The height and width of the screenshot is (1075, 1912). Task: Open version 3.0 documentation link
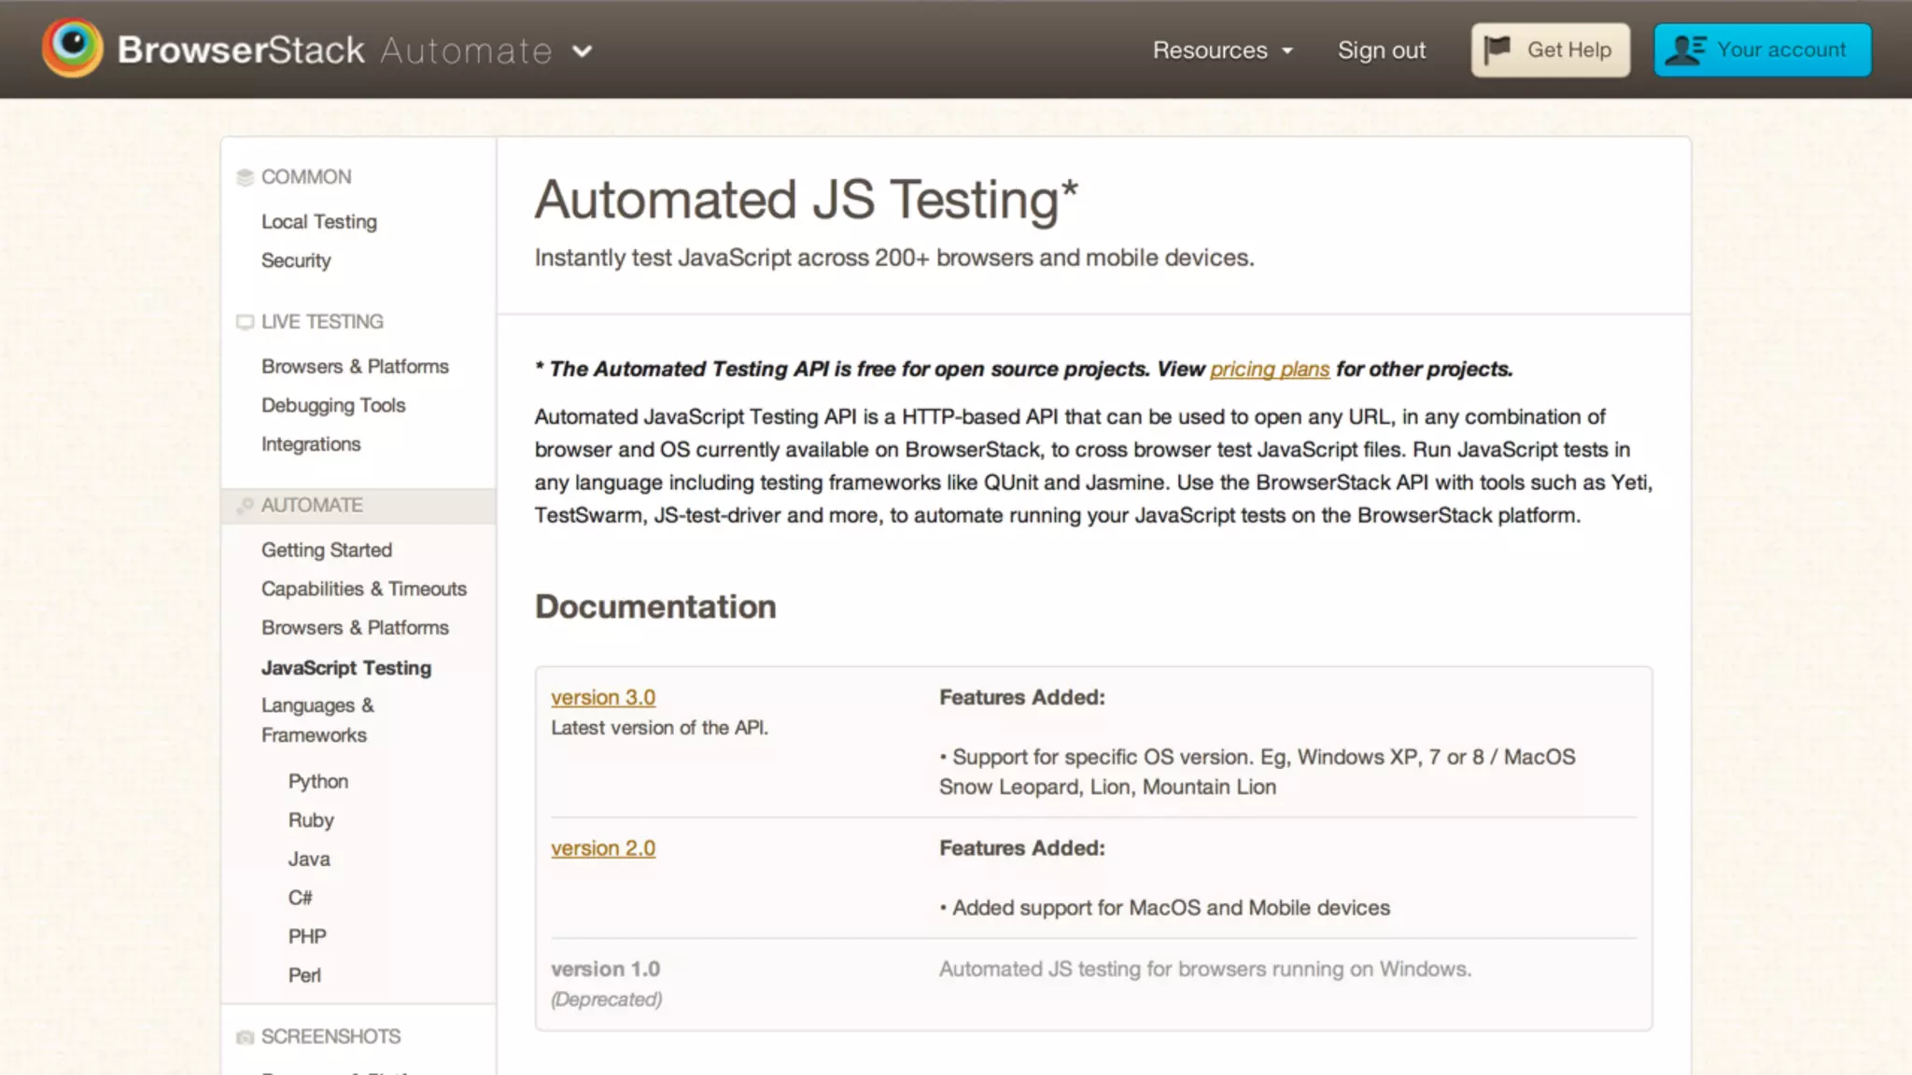coord(602,697)
